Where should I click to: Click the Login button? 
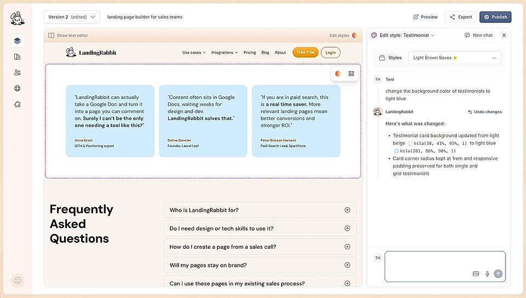point(330,52)
